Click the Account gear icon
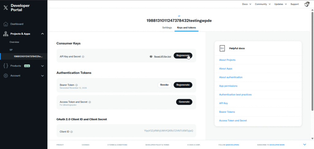314x149 pixels. click(x=6, y=76)
